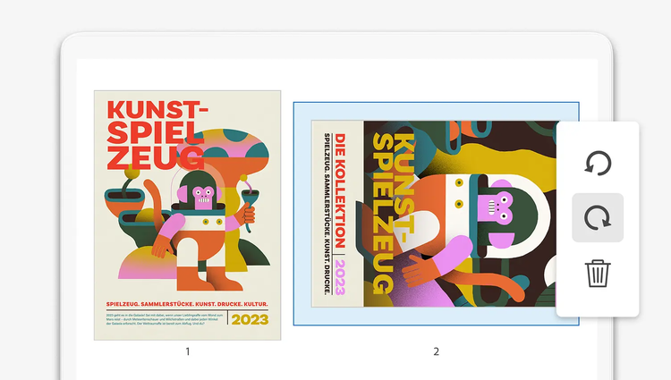Select the page 1 poster thumbnail
The height and width of the screenshot is (380, 671).
pyautogui.click(x=188, y=215)
